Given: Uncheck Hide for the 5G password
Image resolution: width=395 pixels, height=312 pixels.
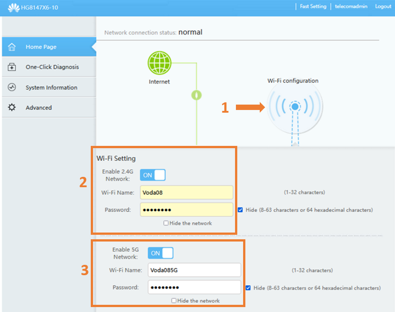Looking at the screenshot, I should pyautogui.click(x=248, y=288).
